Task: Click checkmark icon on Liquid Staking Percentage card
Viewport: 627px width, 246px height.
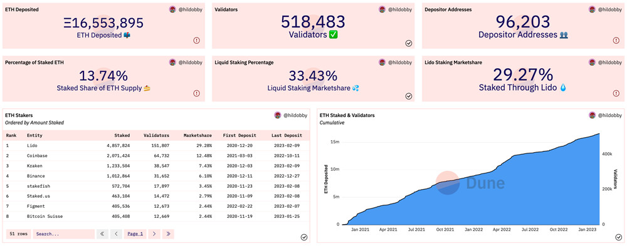Action: (x=409, y=96)
